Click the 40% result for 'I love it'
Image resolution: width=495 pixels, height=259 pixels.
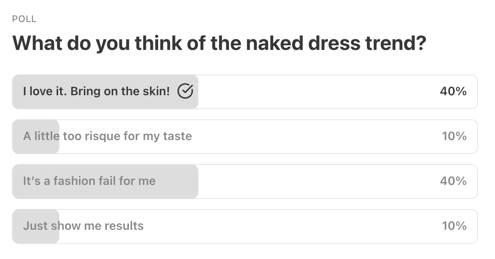point(453,91)
